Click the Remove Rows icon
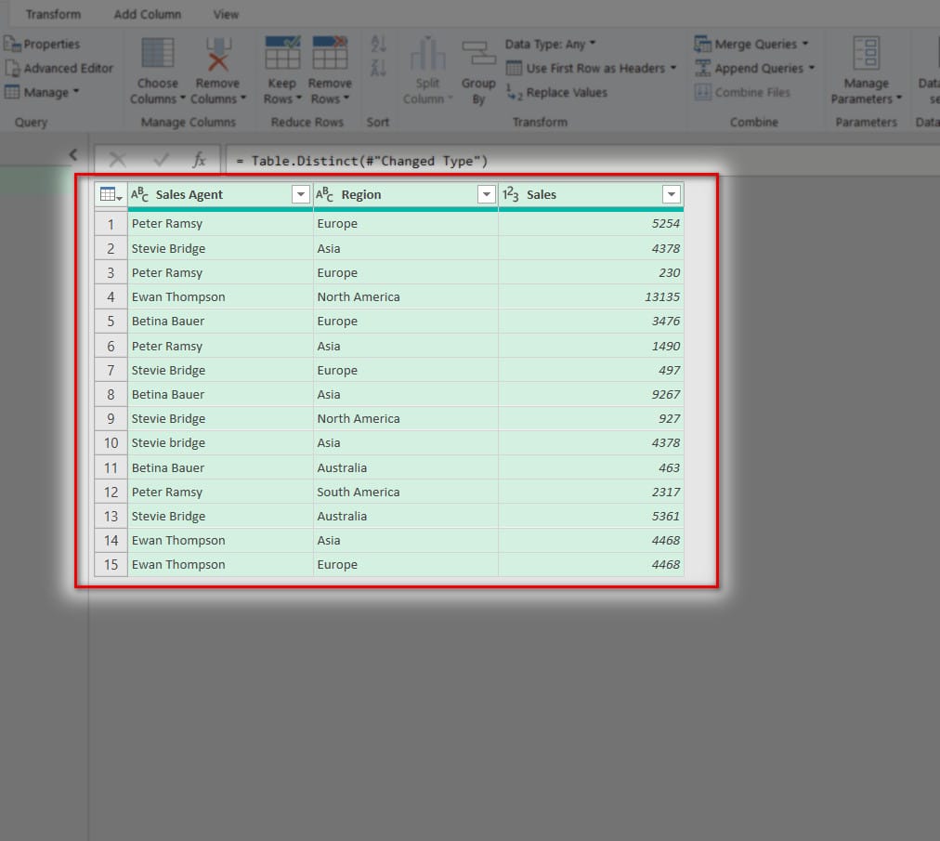Screen dimensions: 940x841 (330, 55)
